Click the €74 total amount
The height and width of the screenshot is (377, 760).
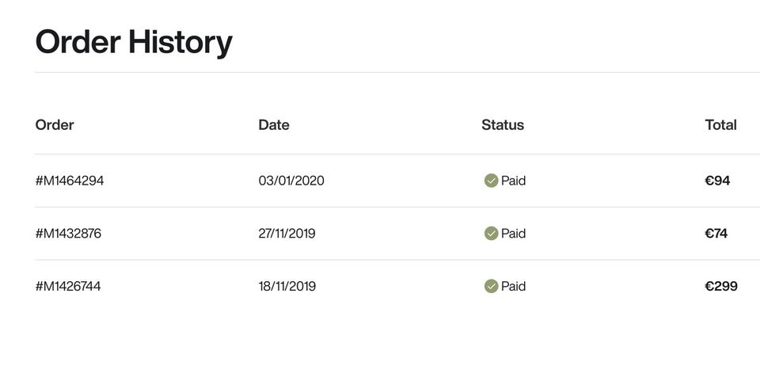pyautogui.click(x=716, y=234)
